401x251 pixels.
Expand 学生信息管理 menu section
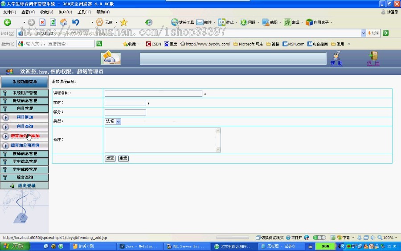point(25,161)
